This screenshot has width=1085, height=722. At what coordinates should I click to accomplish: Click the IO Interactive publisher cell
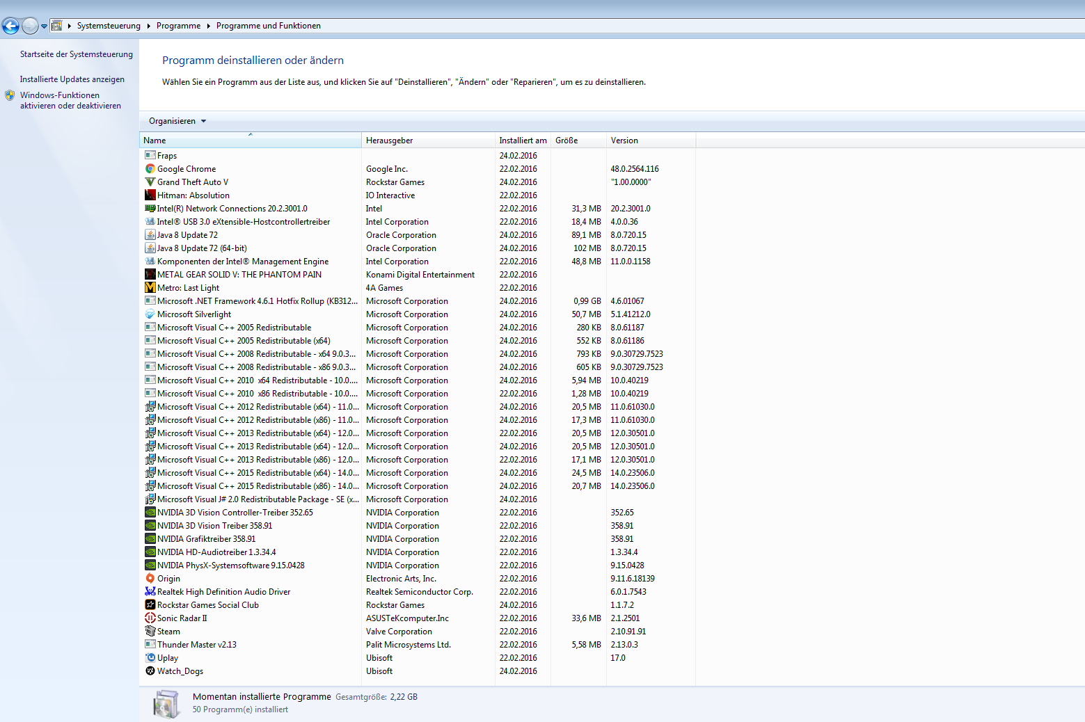[x=390, y=195]
